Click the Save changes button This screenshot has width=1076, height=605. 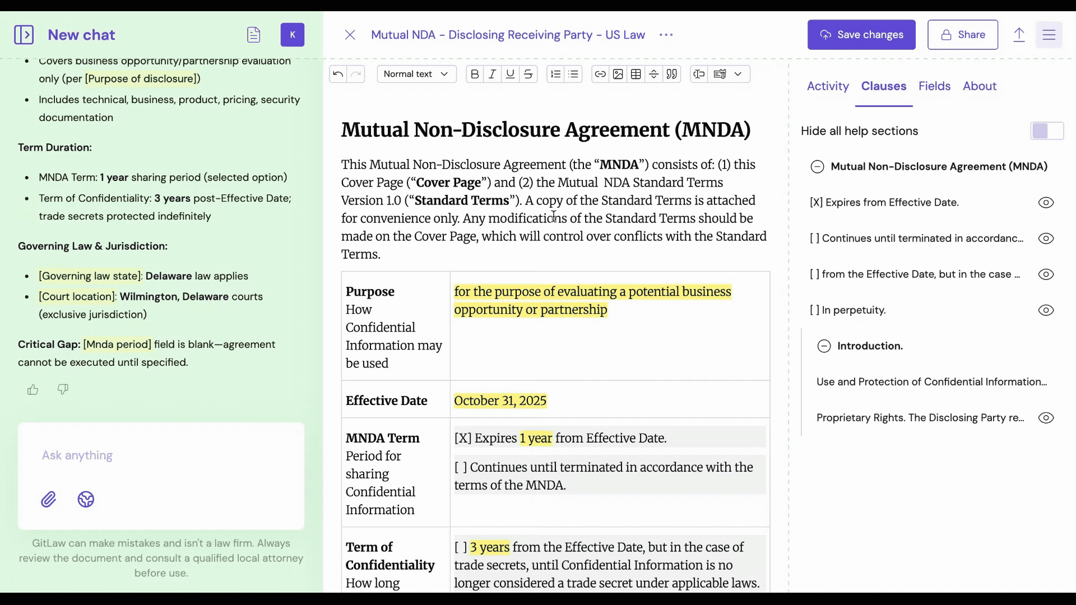[x=861, y=35]
